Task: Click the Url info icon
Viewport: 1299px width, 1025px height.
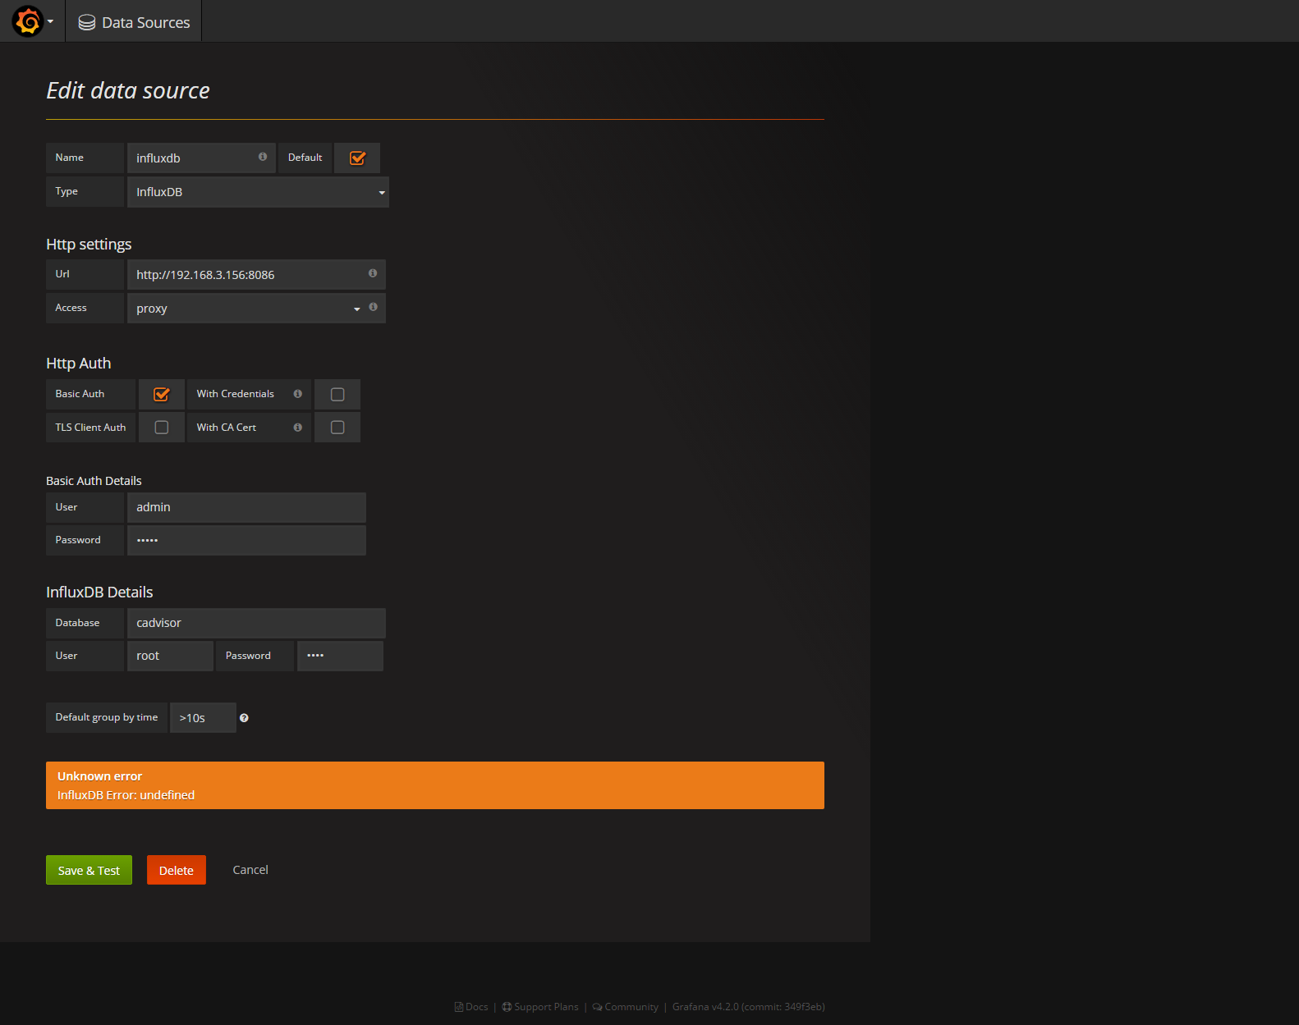Action: click(373, 273)
